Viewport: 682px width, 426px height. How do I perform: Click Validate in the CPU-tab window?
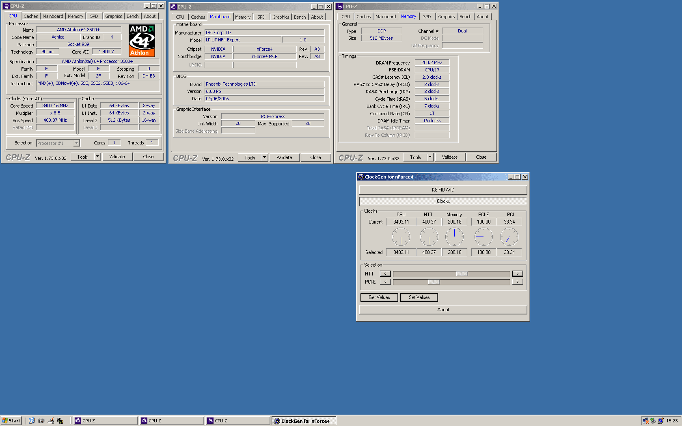pos(117,157)
